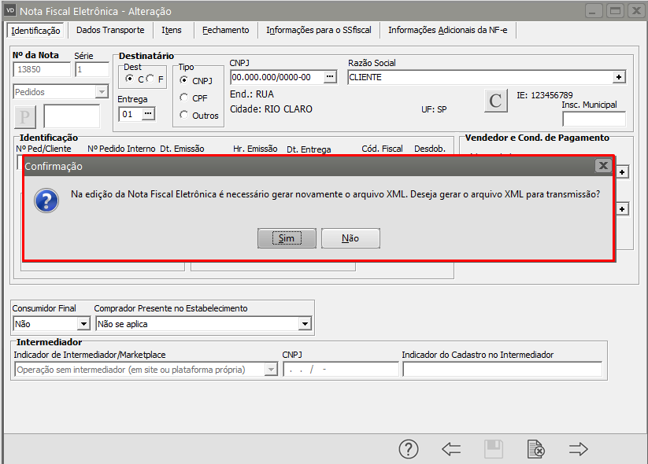This screenshot has height=464, width=648.
Task: Expand the Consumidor Final dropdown
Action: click(83, 324)
